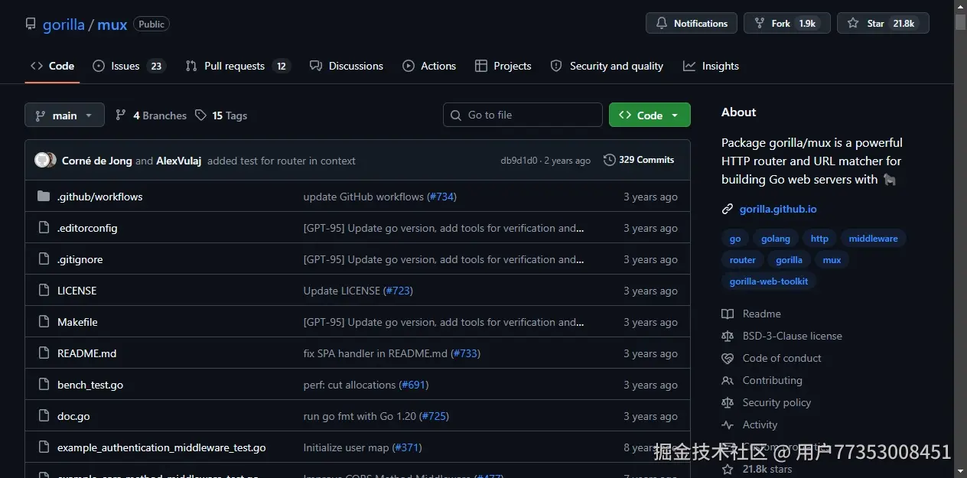The width and height of the screenshot is (967, 478).
Task: Click the page vertical scrollbar thumb
Action: pos(960,21)
